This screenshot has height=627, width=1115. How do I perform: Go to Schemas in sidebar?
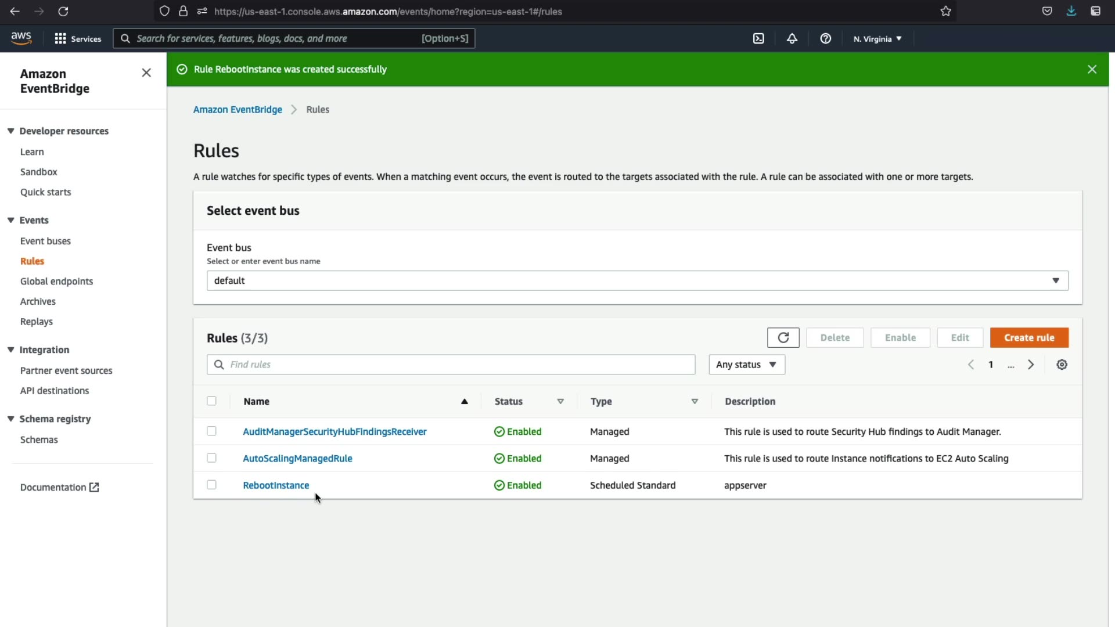pos(39,439)
